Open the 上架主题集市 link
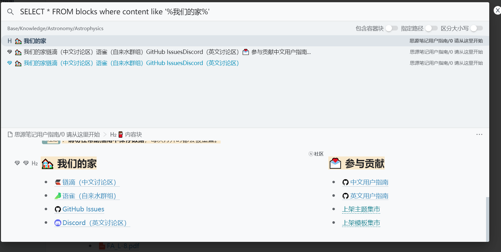This screenshot has width=501, height=252. [361, 209]
